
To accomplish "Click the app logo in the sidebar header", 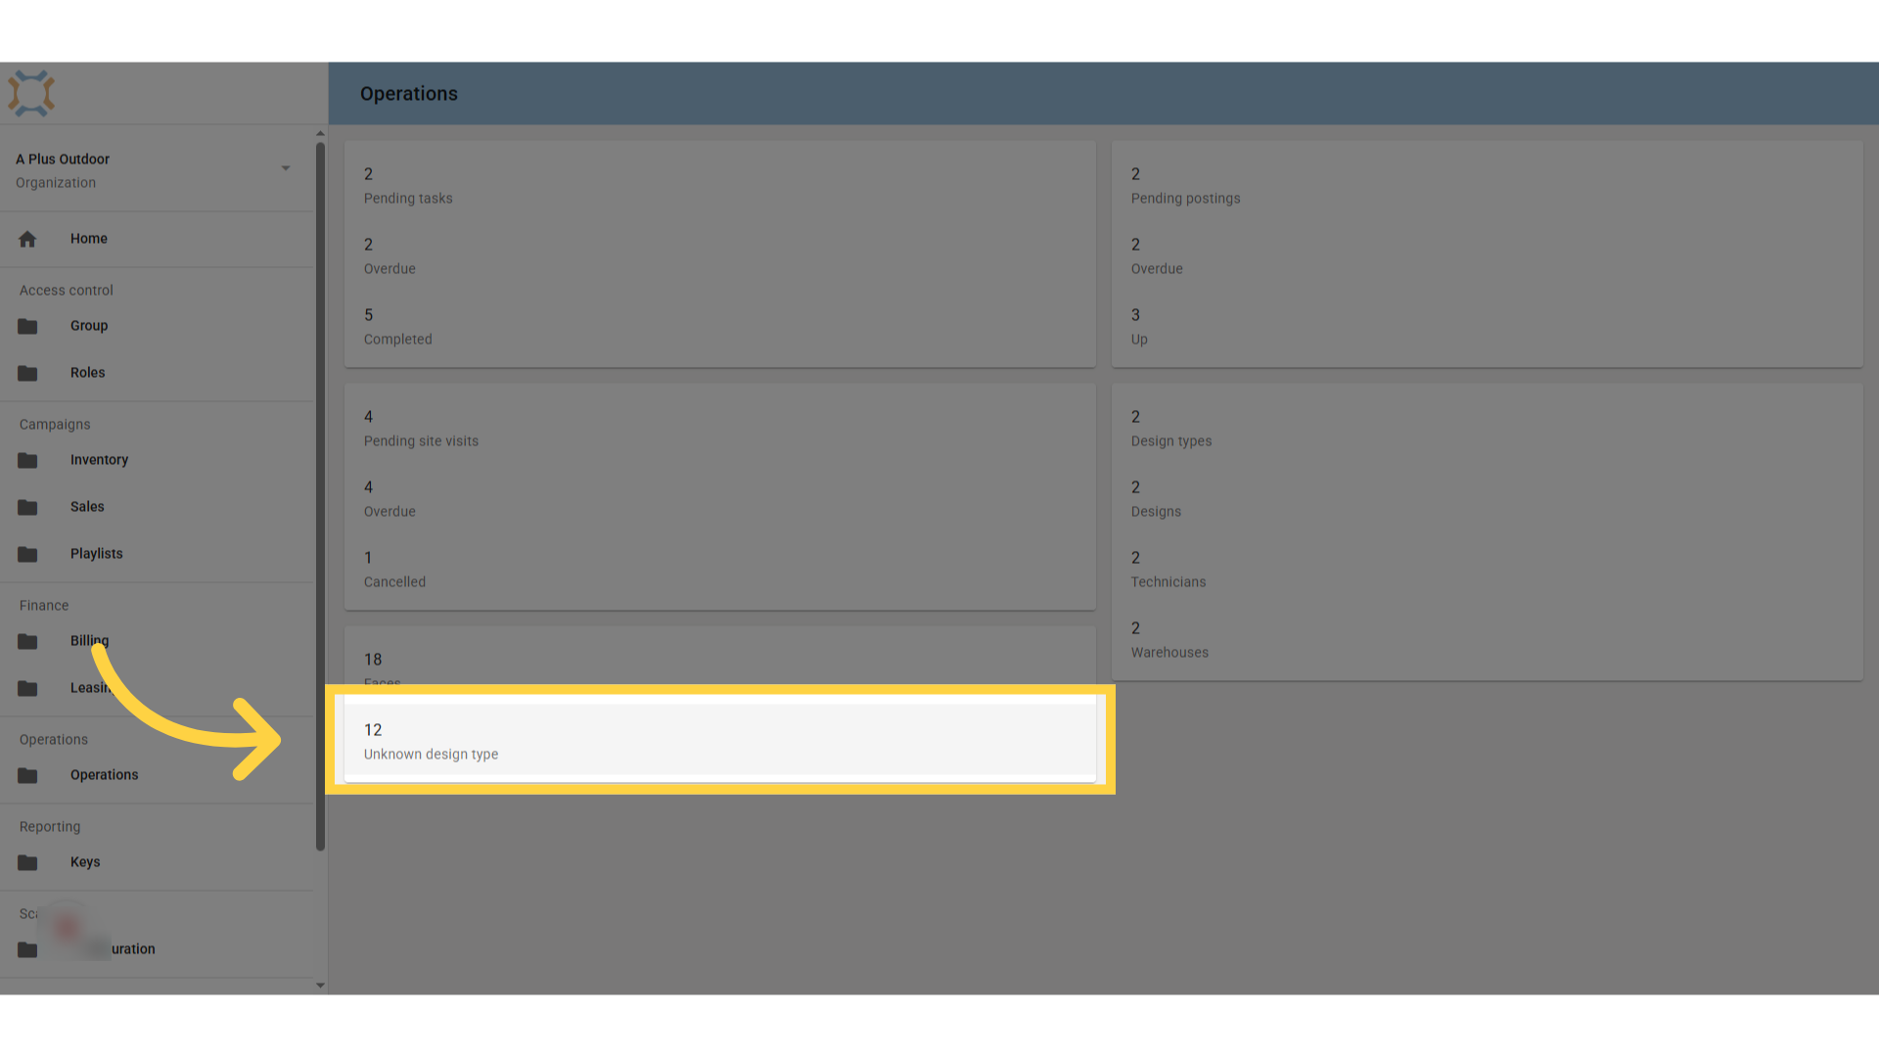I will pyautogui.click(x=31, y=93).
